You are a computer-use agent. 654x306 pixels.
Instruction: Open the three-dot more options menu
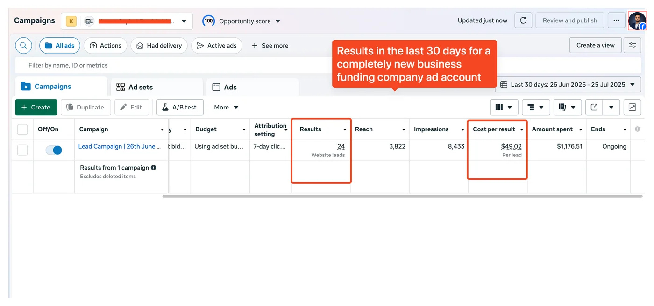616,20
